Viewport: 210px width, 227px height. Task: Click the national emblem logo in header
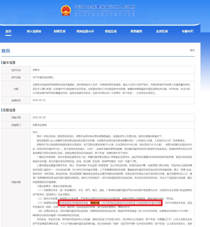tap(66, 11)
